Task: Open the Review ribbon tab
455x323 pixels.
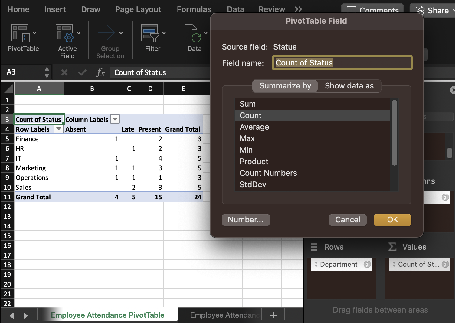Action: click(x=272, y=9)
